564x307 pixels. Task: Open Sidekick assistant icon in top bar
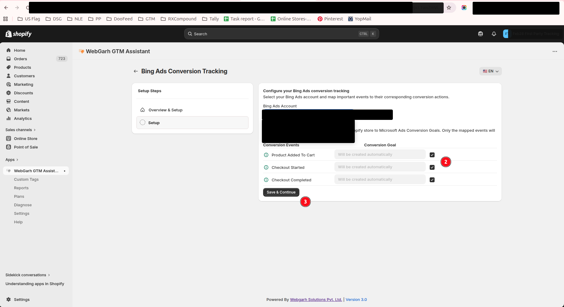click(x=481, y=34)
